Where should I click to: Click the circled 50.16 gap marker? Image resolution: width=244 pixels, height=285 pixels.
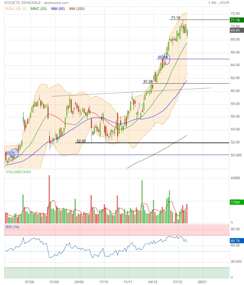point(14,153)
